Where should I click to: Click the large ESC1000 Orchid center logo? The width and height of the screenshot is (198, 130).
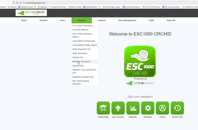(x=140, y=61)
